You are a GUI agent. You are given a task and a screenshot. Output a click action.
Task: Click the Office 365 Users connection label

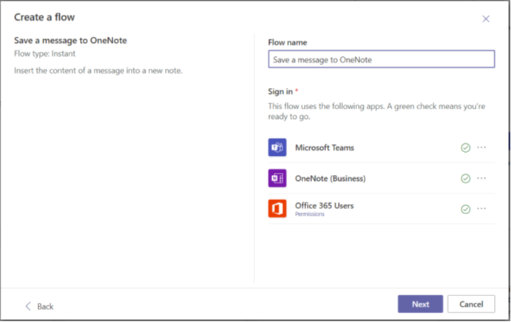324,206
